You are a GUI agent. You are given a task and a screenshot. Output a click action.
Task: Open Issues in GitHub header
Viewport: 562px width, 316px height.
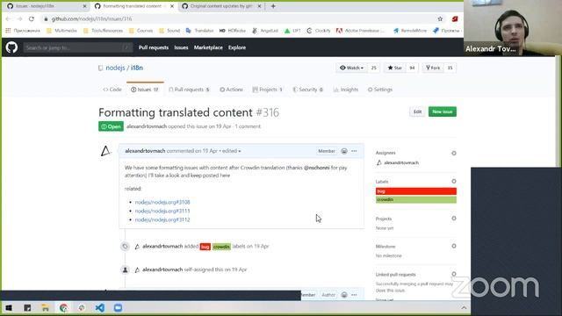181,47
